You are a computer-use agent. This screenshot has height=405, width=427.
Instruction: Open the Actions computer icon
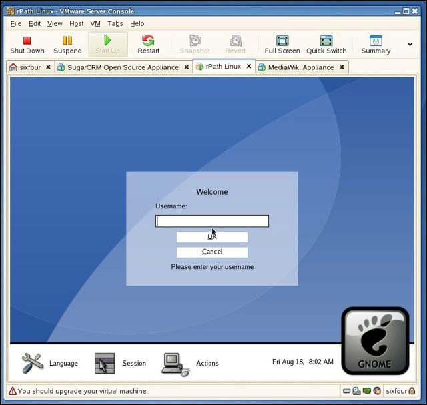coord(175,364)
